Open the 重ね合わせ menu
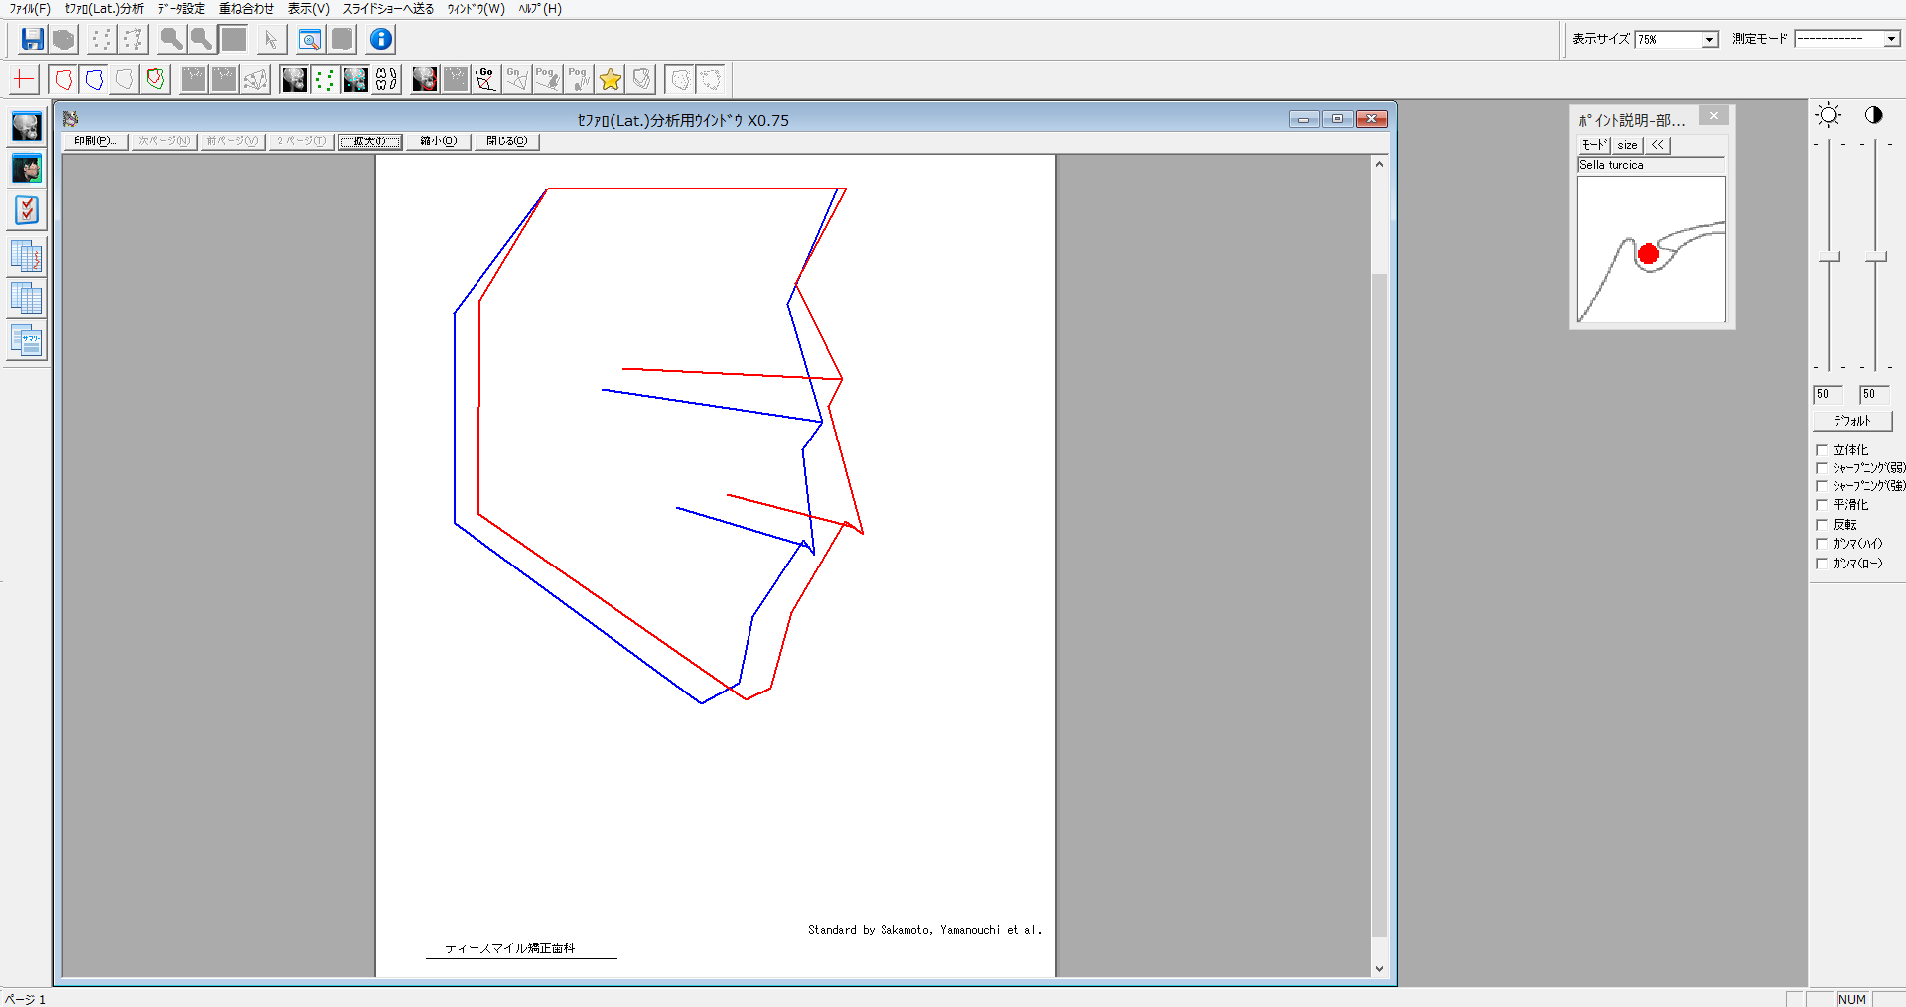The height and width of the screenshot is (1007, 1906). coord(246,9)
